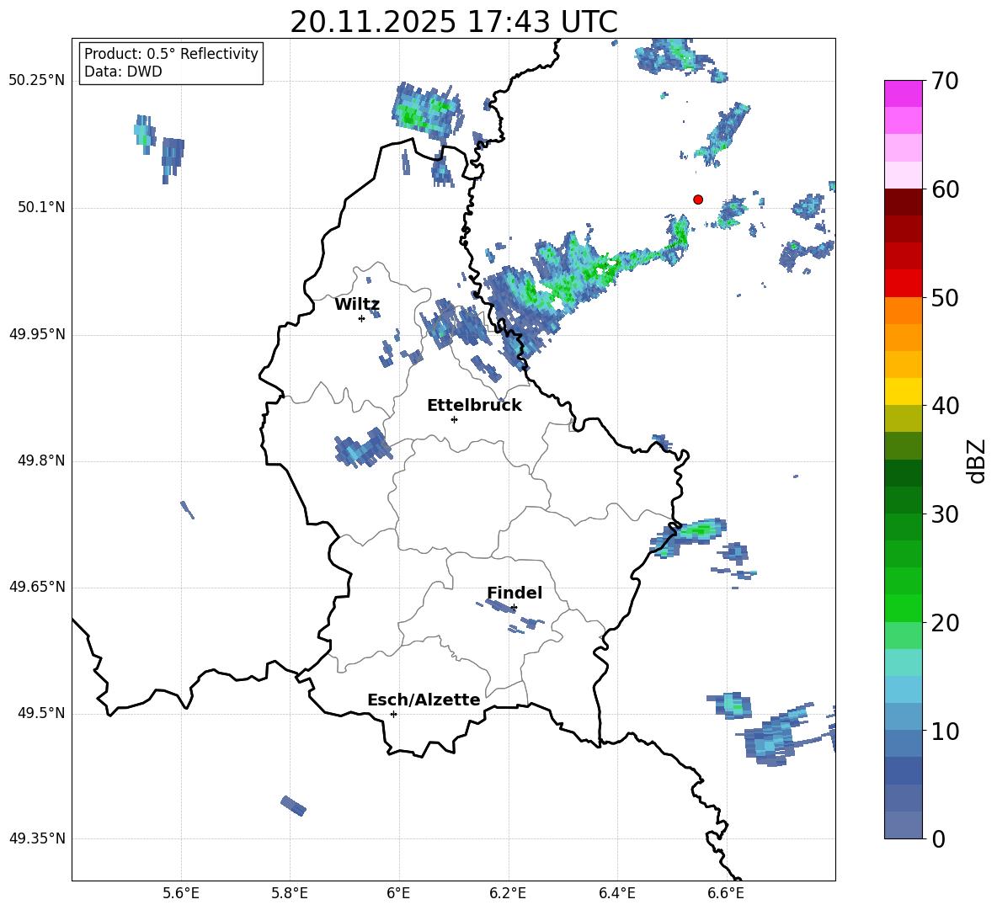Screen dimensions: 997x910
Task: Click the Data: DWD text
Action: (x=123, y=72)
